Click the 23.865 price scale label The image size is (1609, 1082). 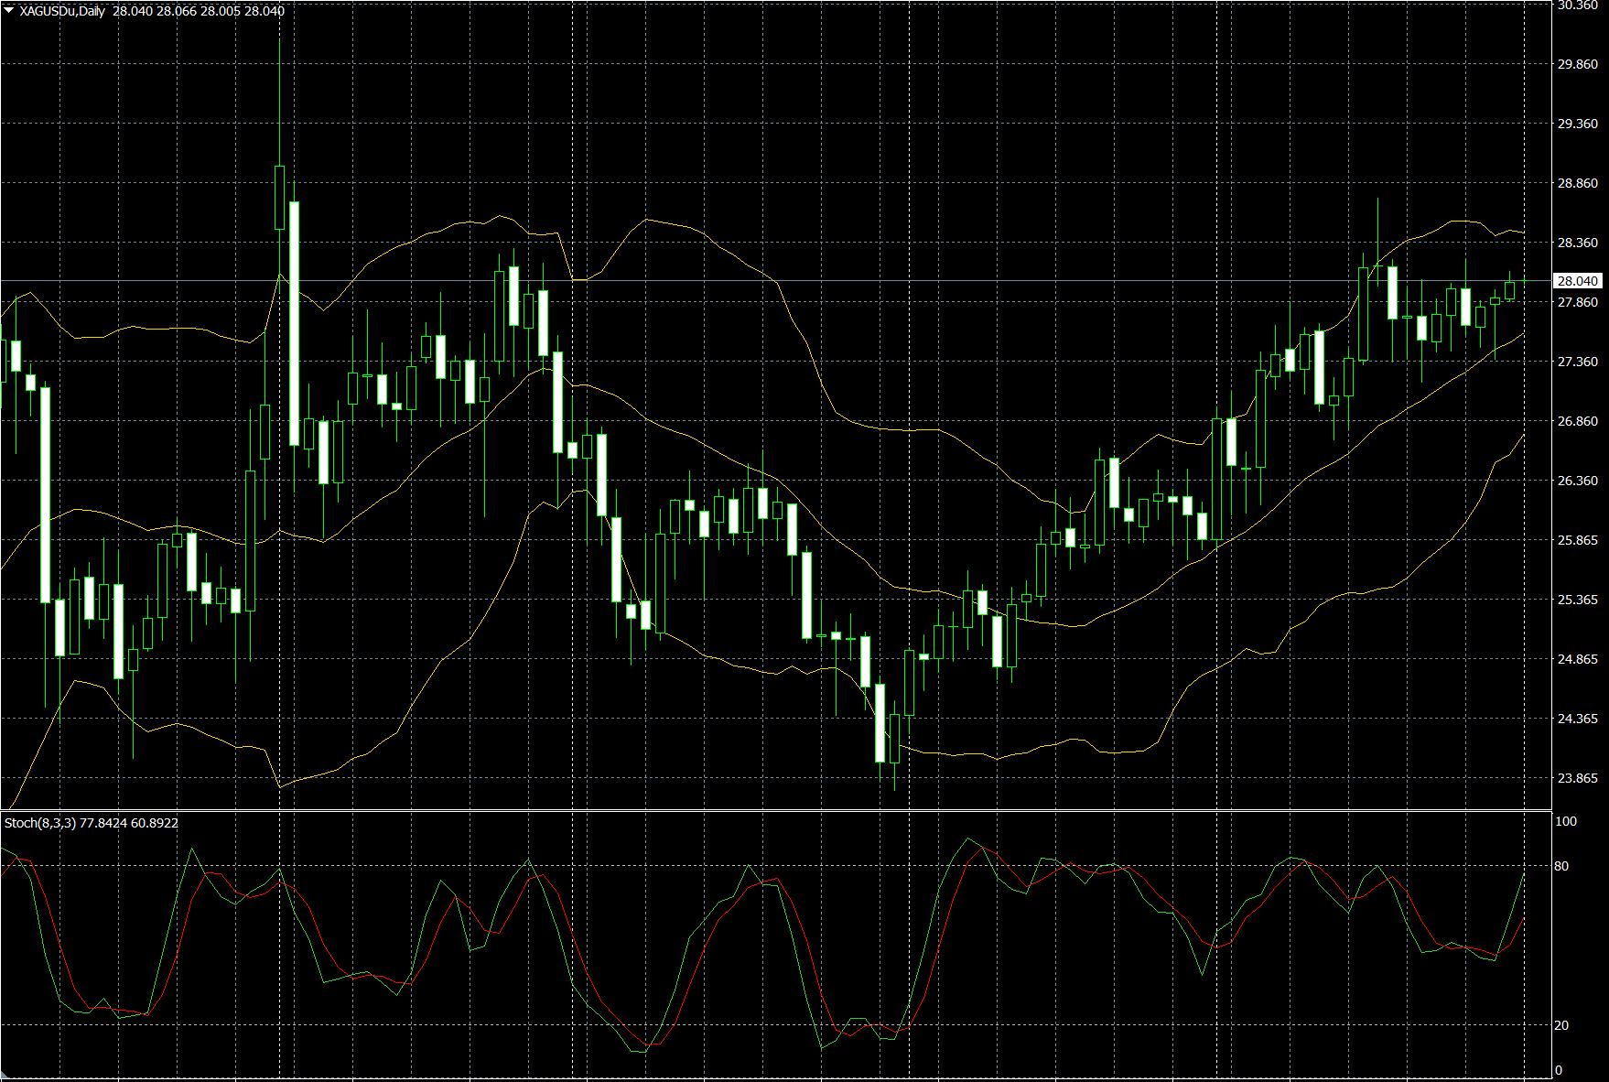click(1578, 778)
